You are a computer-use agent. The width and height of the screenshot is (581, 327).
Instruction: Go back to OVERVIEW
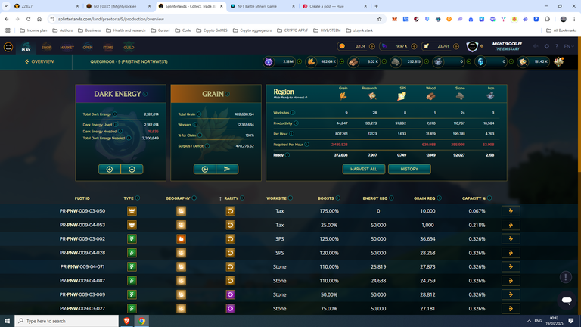[x=39, y=61]
